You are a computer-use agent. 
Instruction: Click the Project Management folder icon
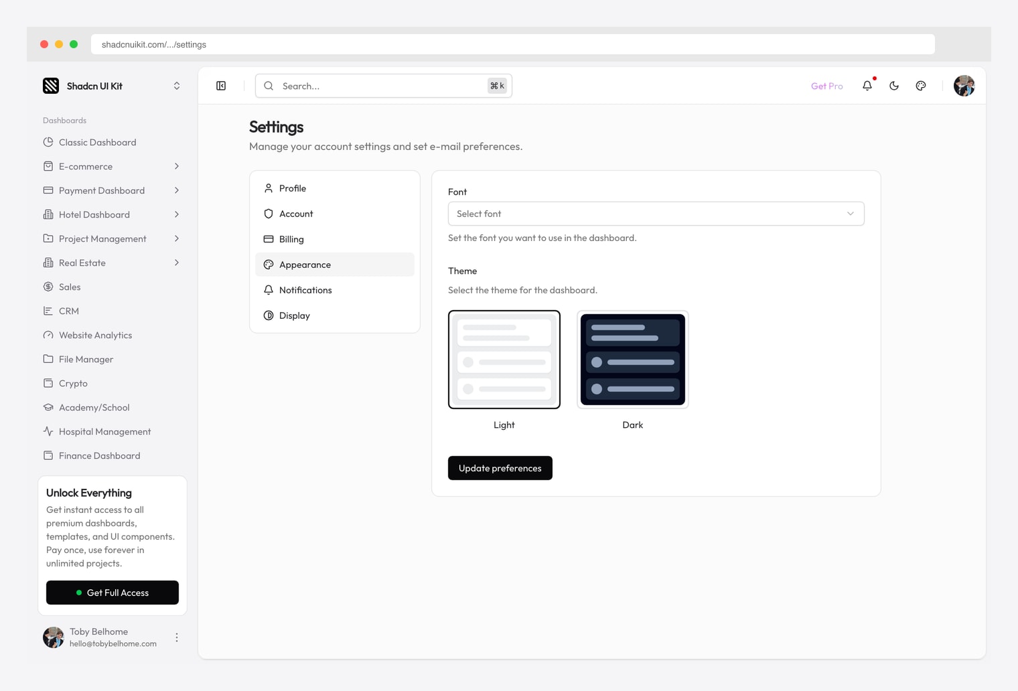tap(48, 238)
